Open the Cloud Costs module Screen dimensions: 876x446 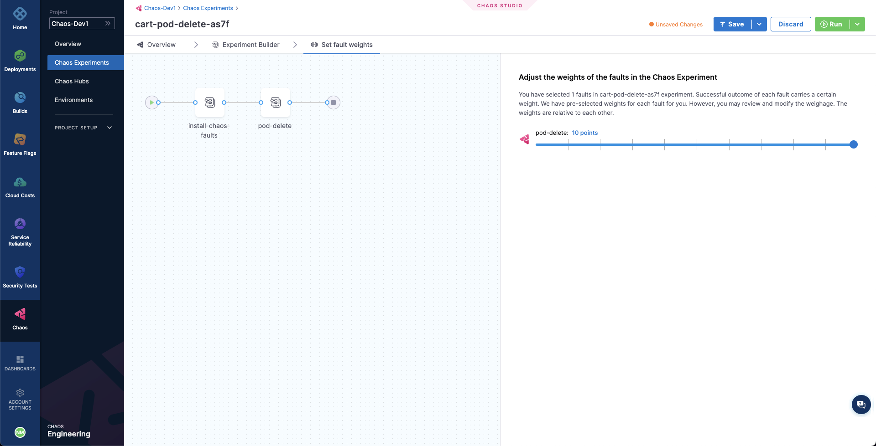pos(20,187)
